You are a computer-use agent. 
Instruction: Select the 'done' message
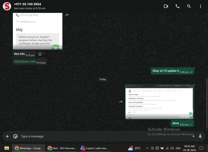(182, 123)
